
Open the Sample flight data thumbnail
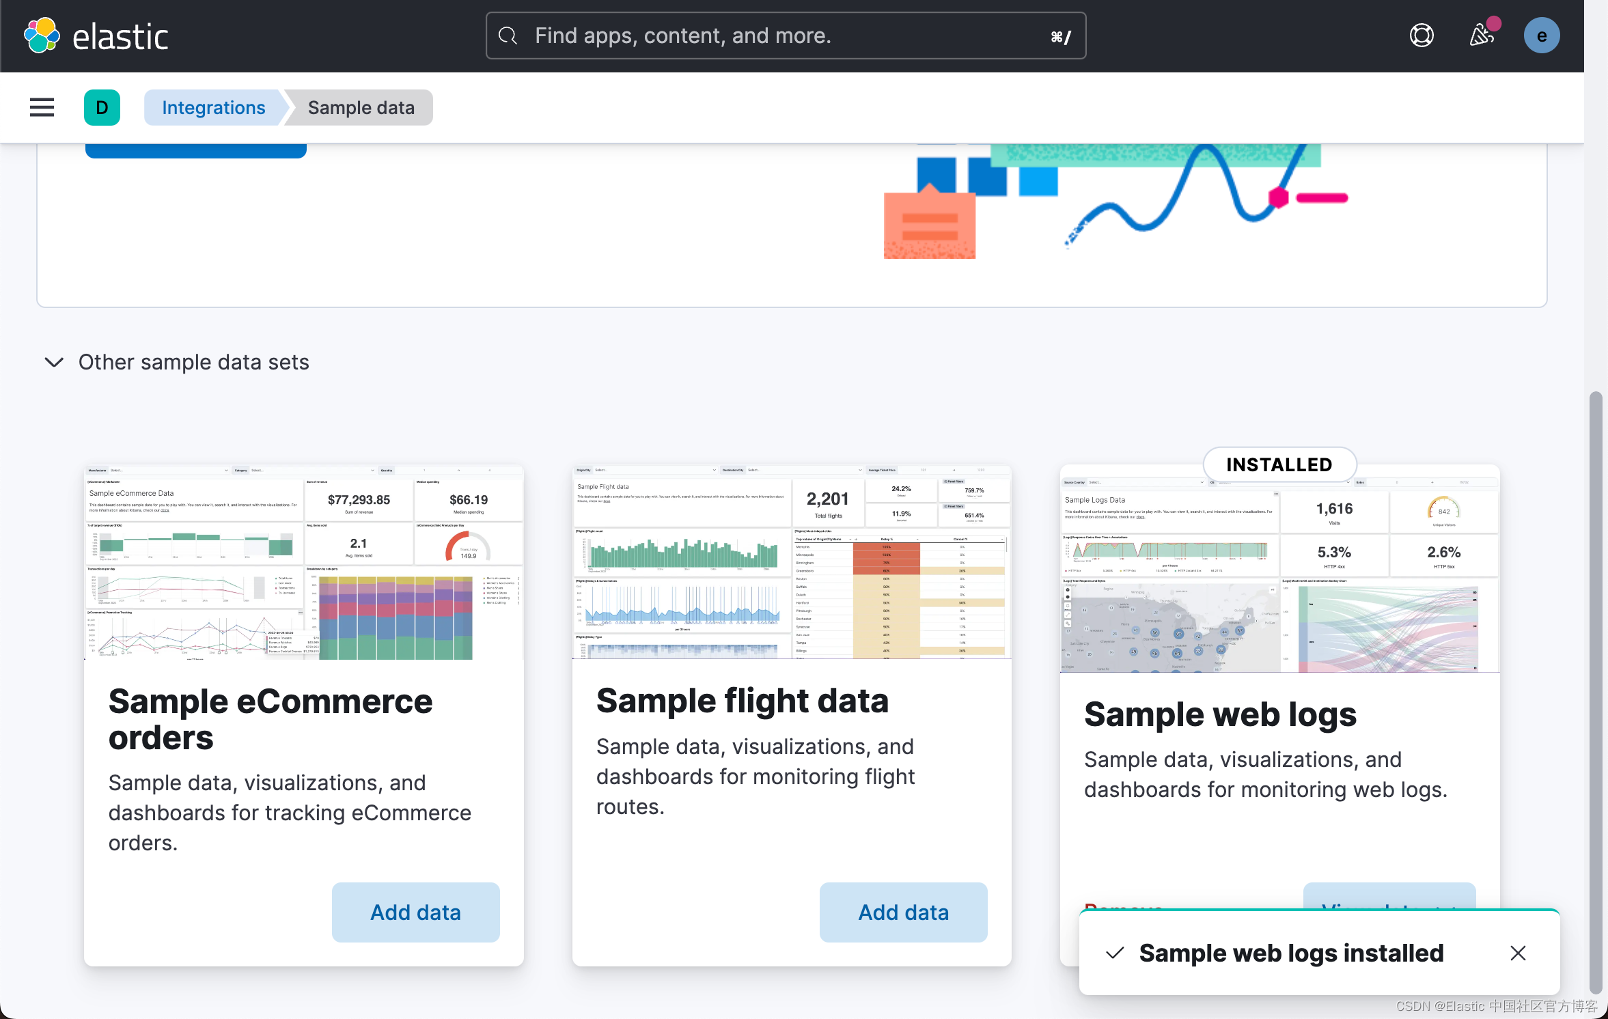(792, 562)
